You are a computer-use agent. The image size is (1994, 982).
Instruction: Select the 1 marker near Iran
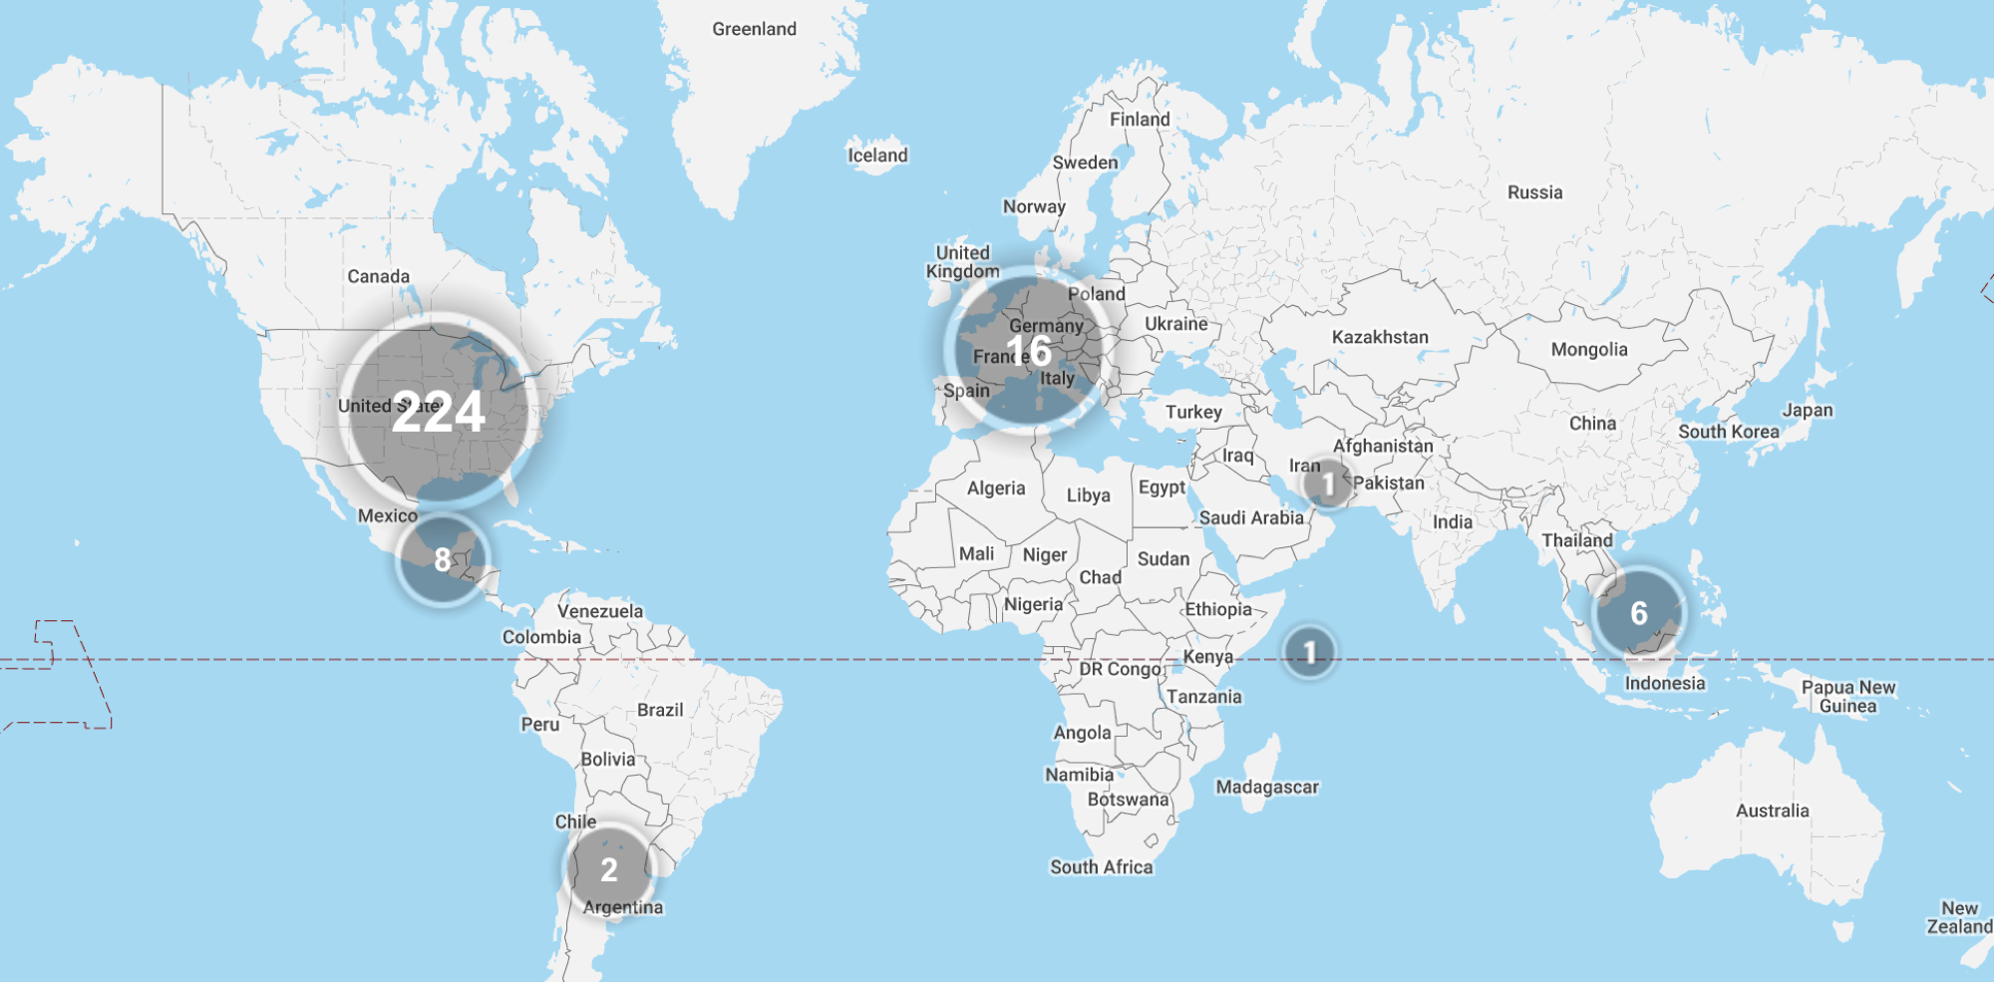coord(1328,485)
